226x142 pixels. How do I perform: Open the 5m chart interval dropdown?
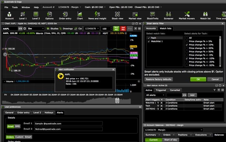pyautogui.click(x=36, y=29)
